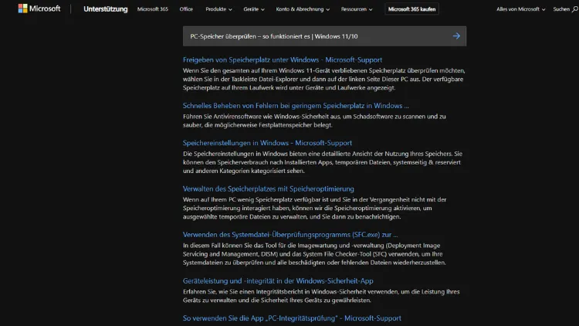Viewport: 579px width, 326px height.
Task: Click the Suchen label in header
Action: (x=561, y=8)
